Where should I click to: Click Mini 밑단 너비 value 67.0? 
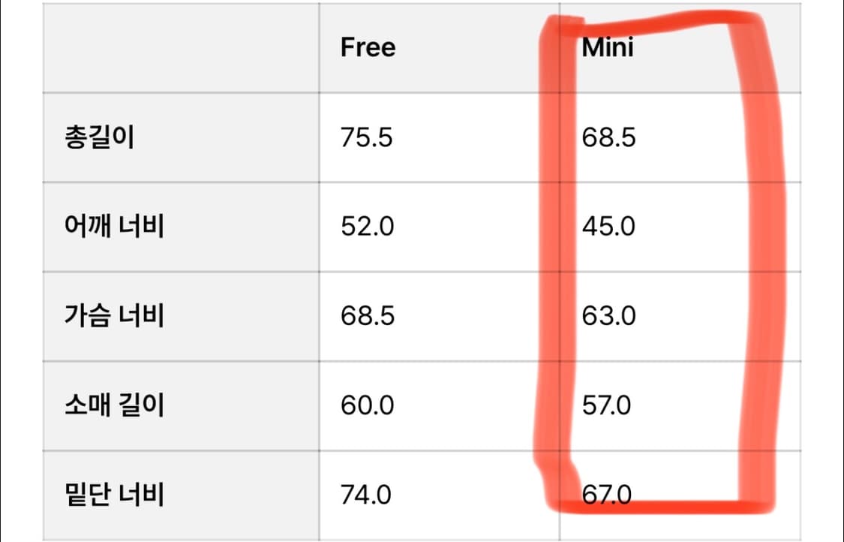tap(606, 495)
